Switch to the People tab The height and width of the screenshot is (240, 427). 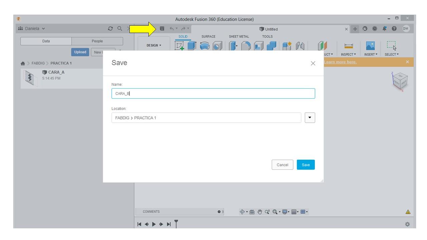pyautogui.click(x=97, y=41)
